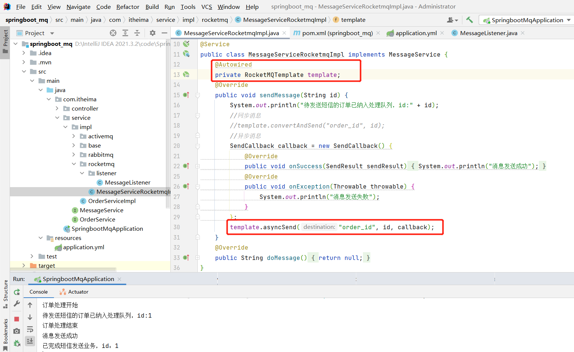The image size is (574, 352).
Task: Open the Navigate menu
Action: pos(78,7)
